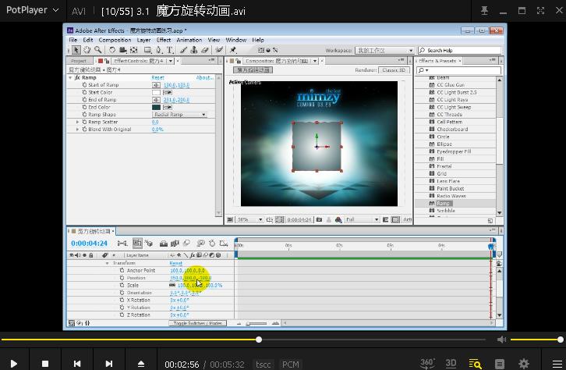The height and width of the screenshot is (370, 566).
Task: Click the Start of Ramp crosshair button
Action: [156, 85]
